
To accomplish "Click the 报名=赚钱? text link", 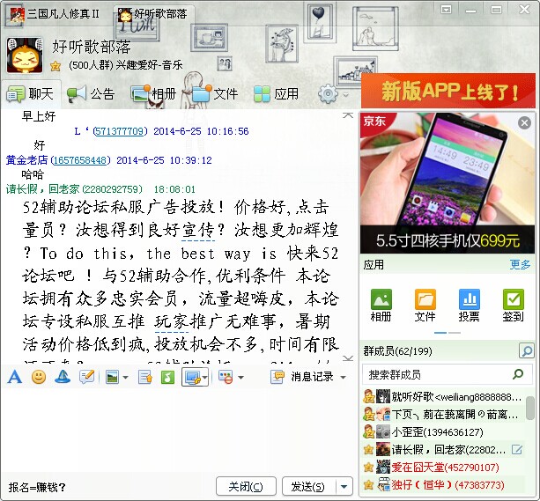I will (x=37, y=487).
